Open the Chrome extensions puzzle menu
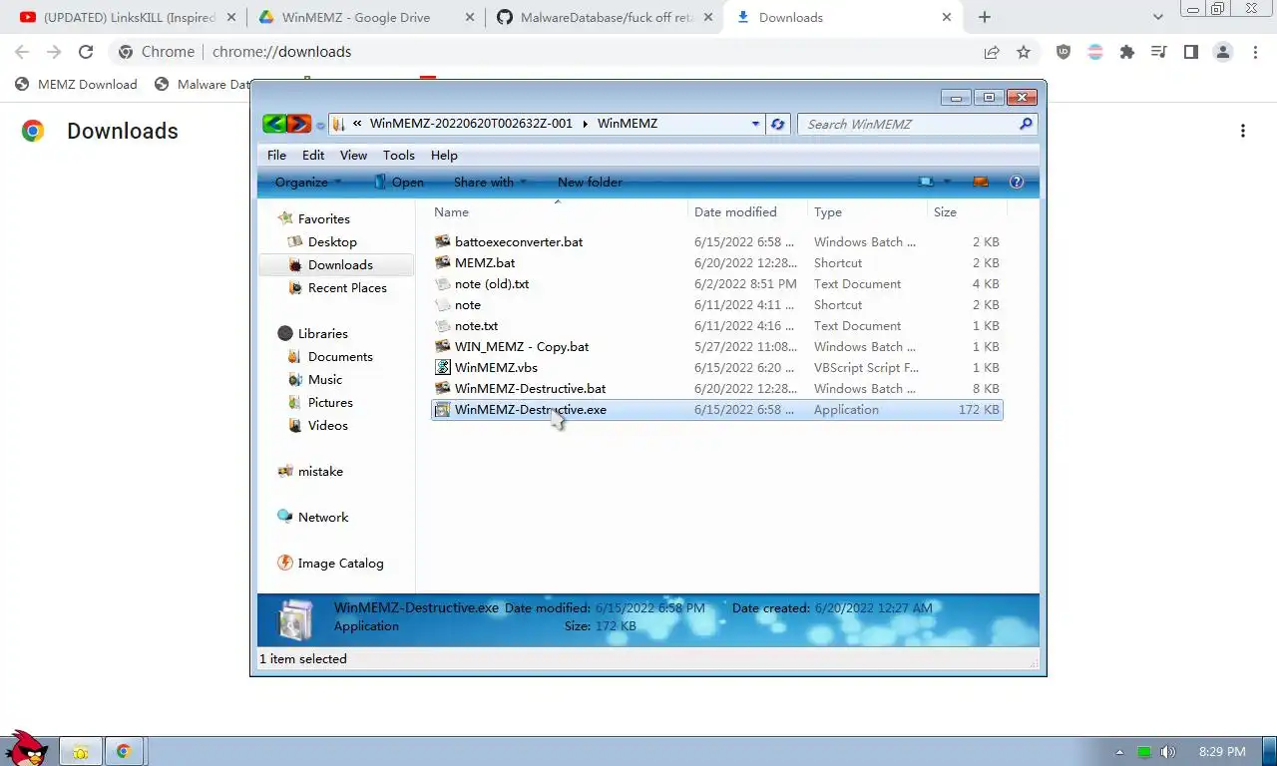This screenshot has height=766, width=1277. (1127, 52)
